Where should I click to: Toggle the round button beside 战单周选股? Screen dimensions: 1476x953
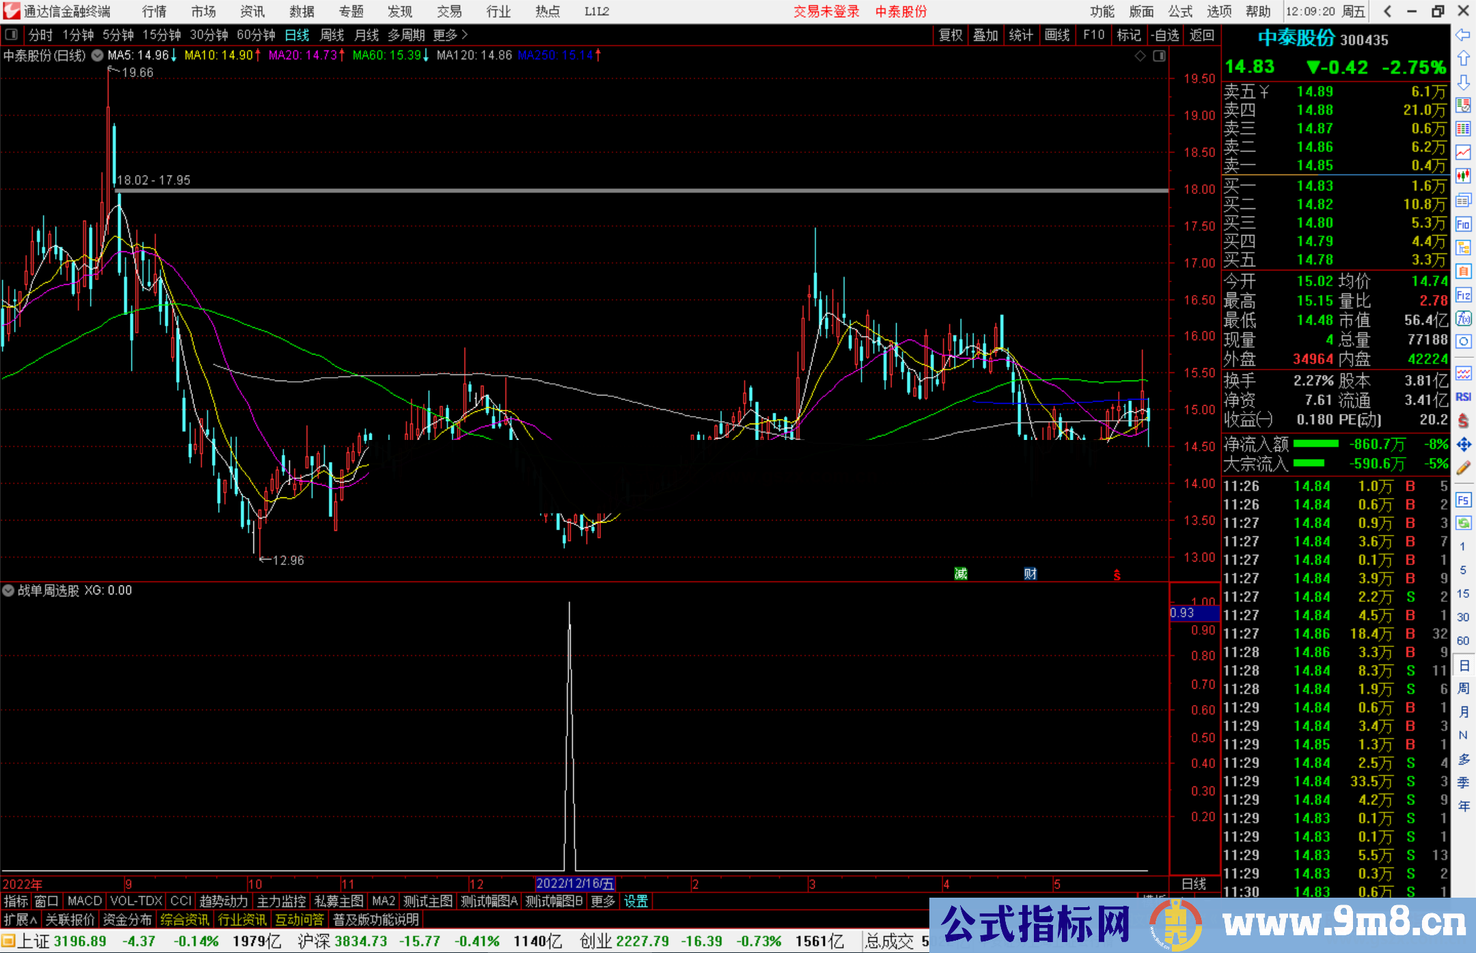point(8,590)
